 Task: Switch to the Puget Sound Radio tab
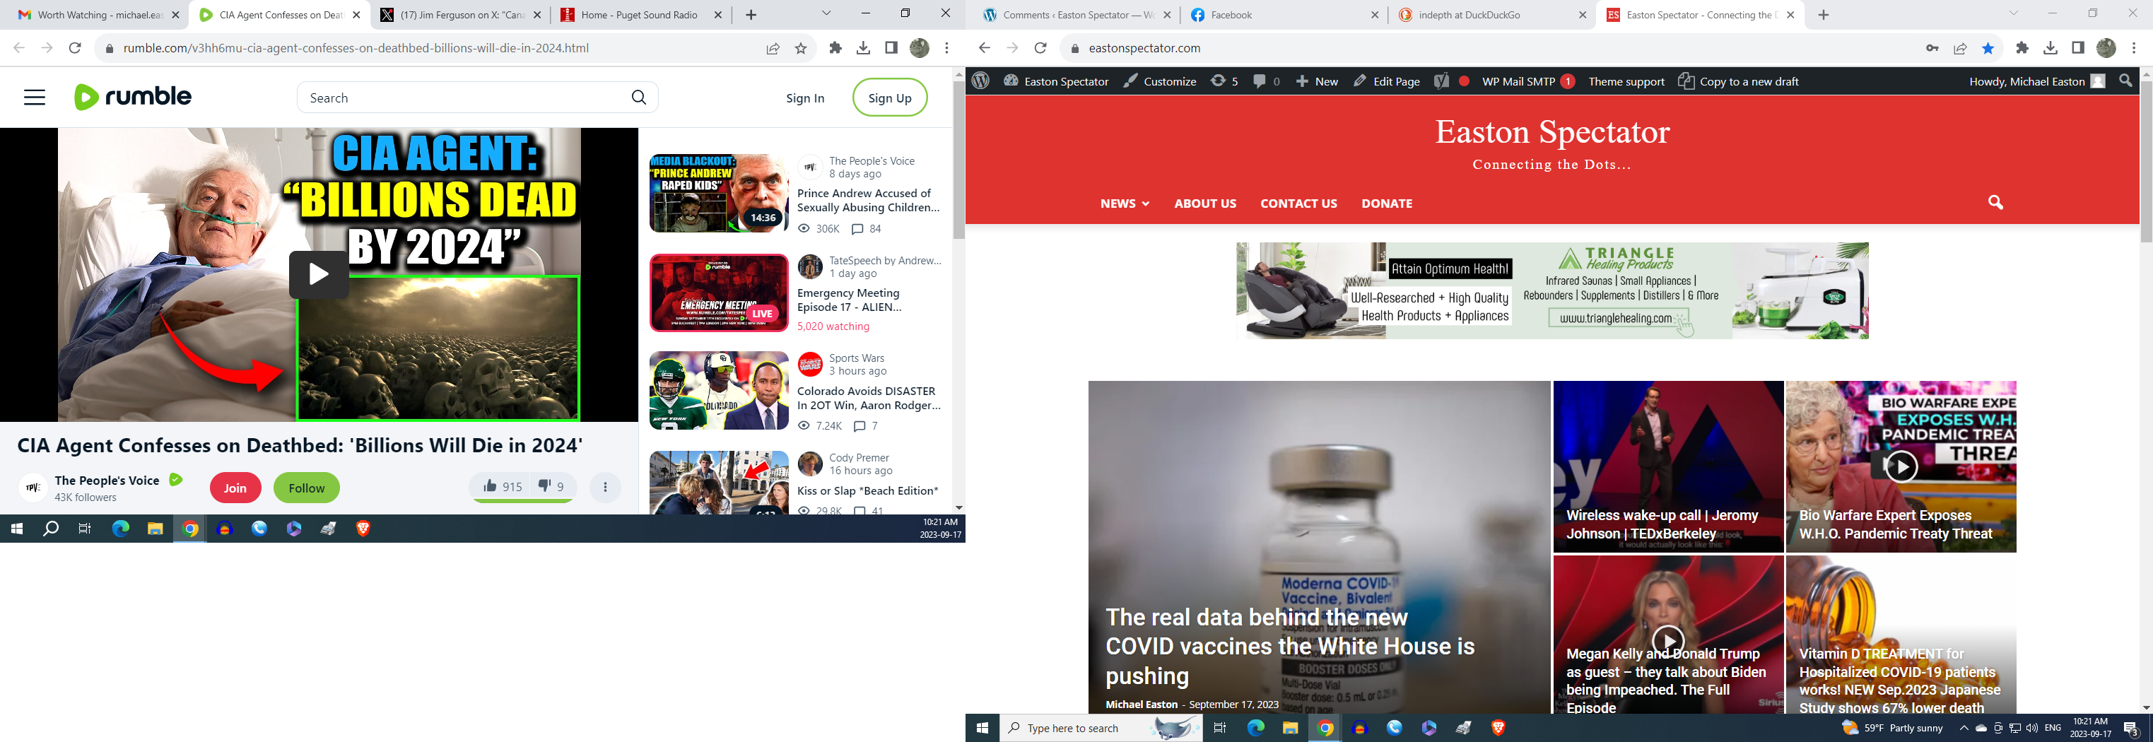click(x=638, y=15)
